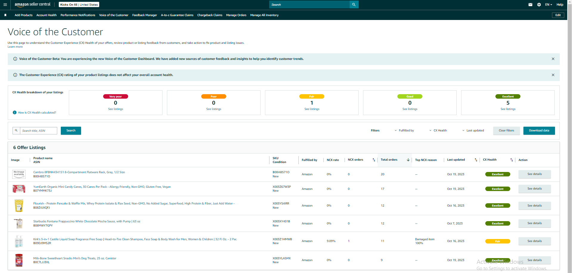This screenshot has width=572, height=273.
Task: Open Feedback Manager
Action: (145, 15)
